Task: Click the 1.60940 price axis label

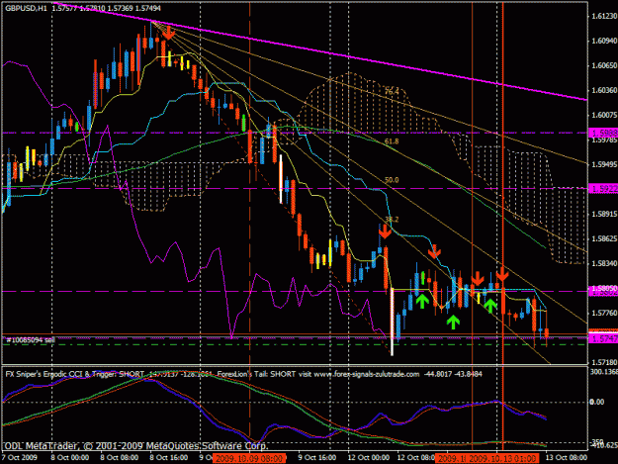Action: [604, 41]
